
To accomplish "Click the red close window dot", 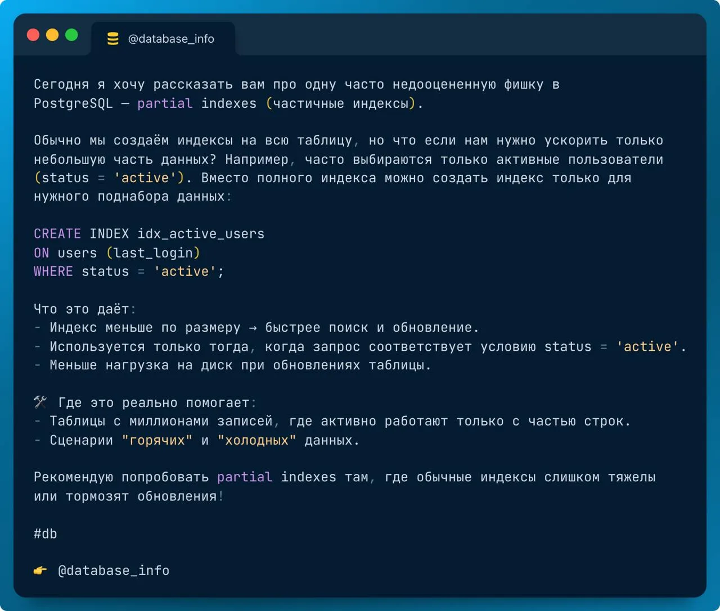I will pos(33,35).
